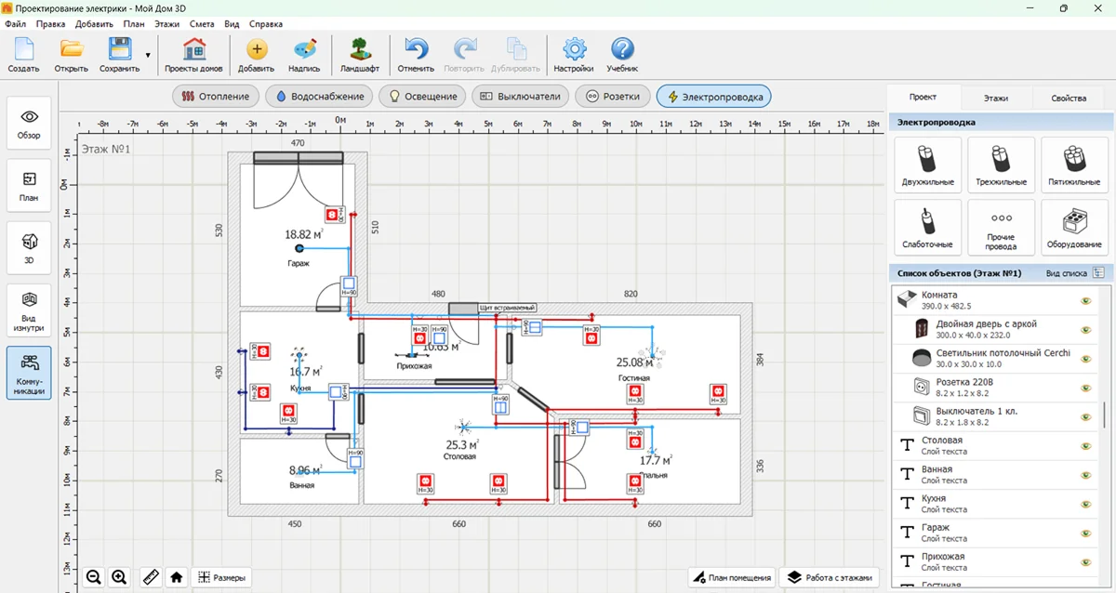Zoom in with plus magnifier
The image size is (1116, 593).
click(119, 577)
